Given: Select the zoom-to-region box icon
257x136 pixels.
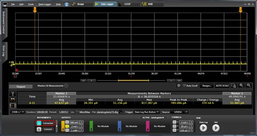Looking at the screenshot, I should click(x=233, y=85).
